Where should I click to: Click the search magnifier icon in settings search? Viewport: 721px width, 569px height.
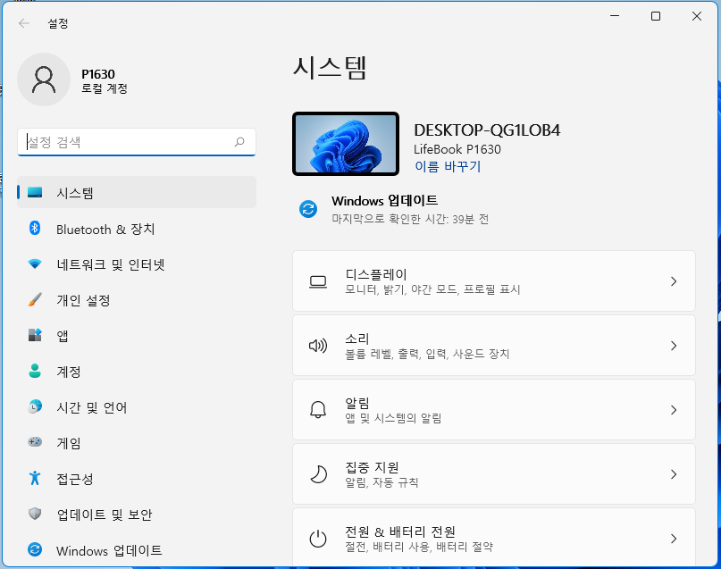point(239,141)
